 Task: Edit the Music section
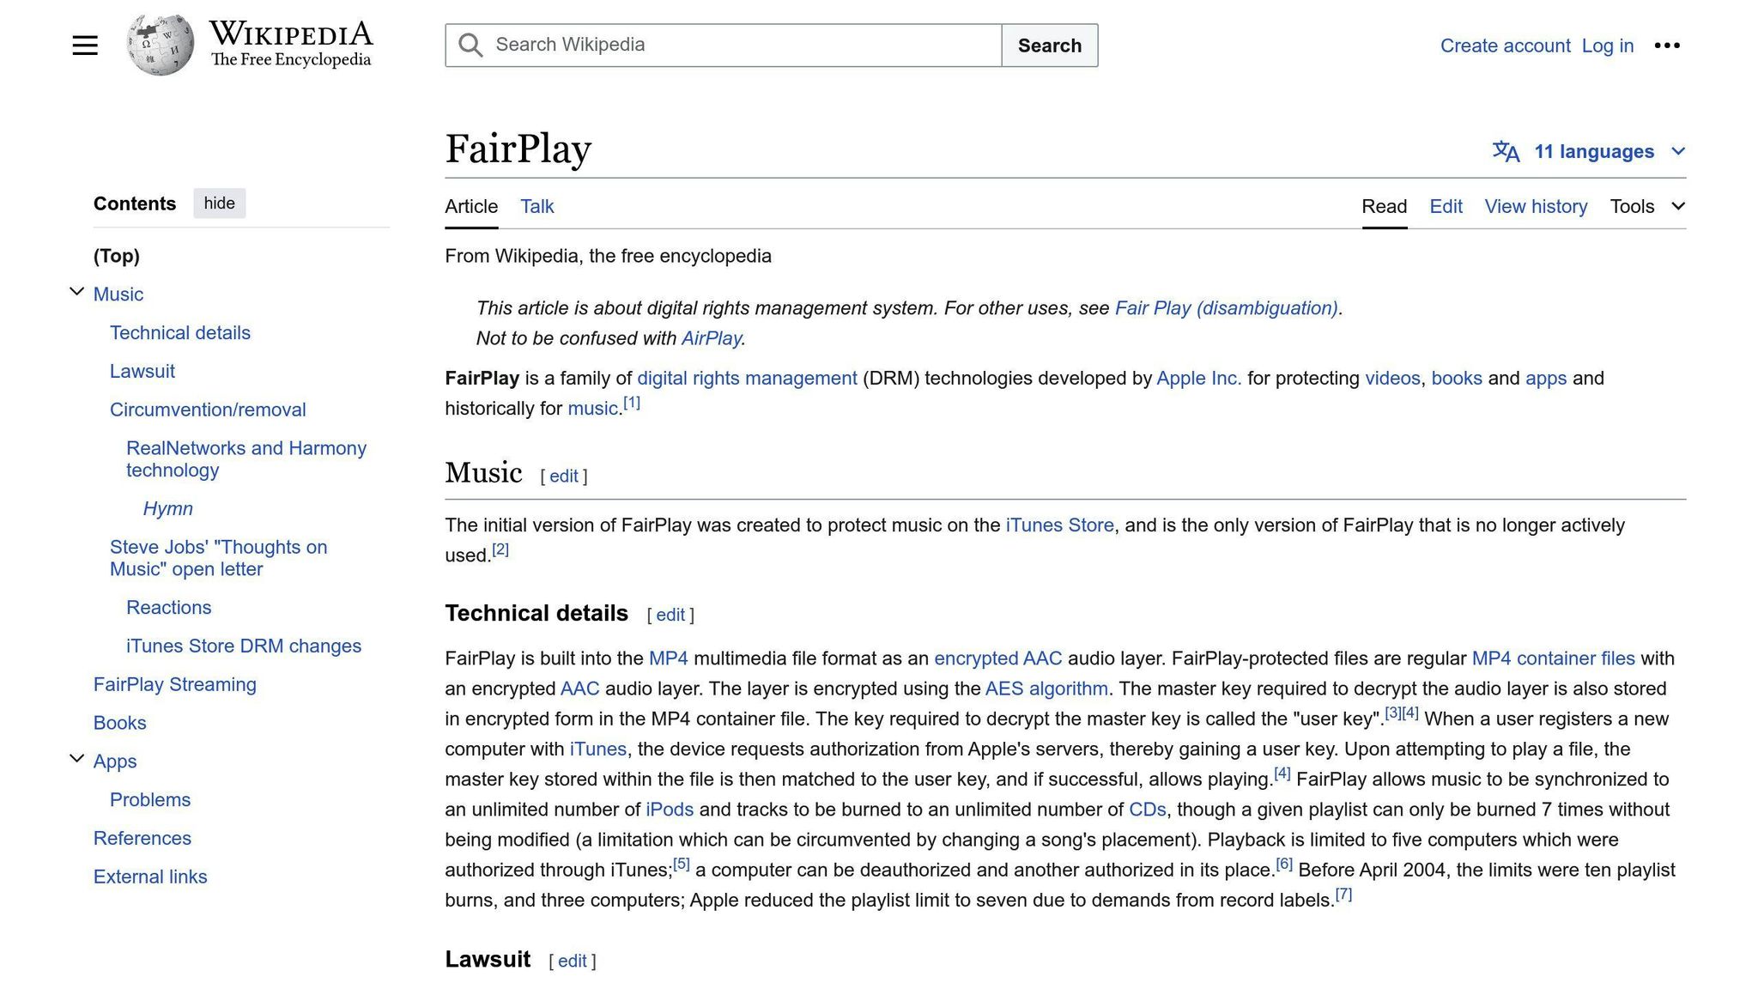point(564,476)
